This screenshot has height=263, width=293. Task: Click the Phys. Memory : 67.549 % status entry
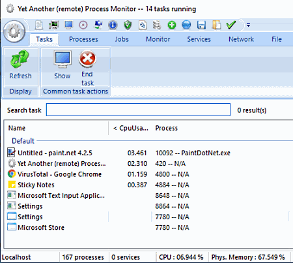point(248,257)
